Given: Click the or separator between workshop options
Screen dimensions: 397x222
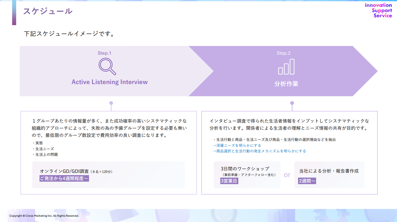Looking at the screenshot, I should (x=287, y=175).
